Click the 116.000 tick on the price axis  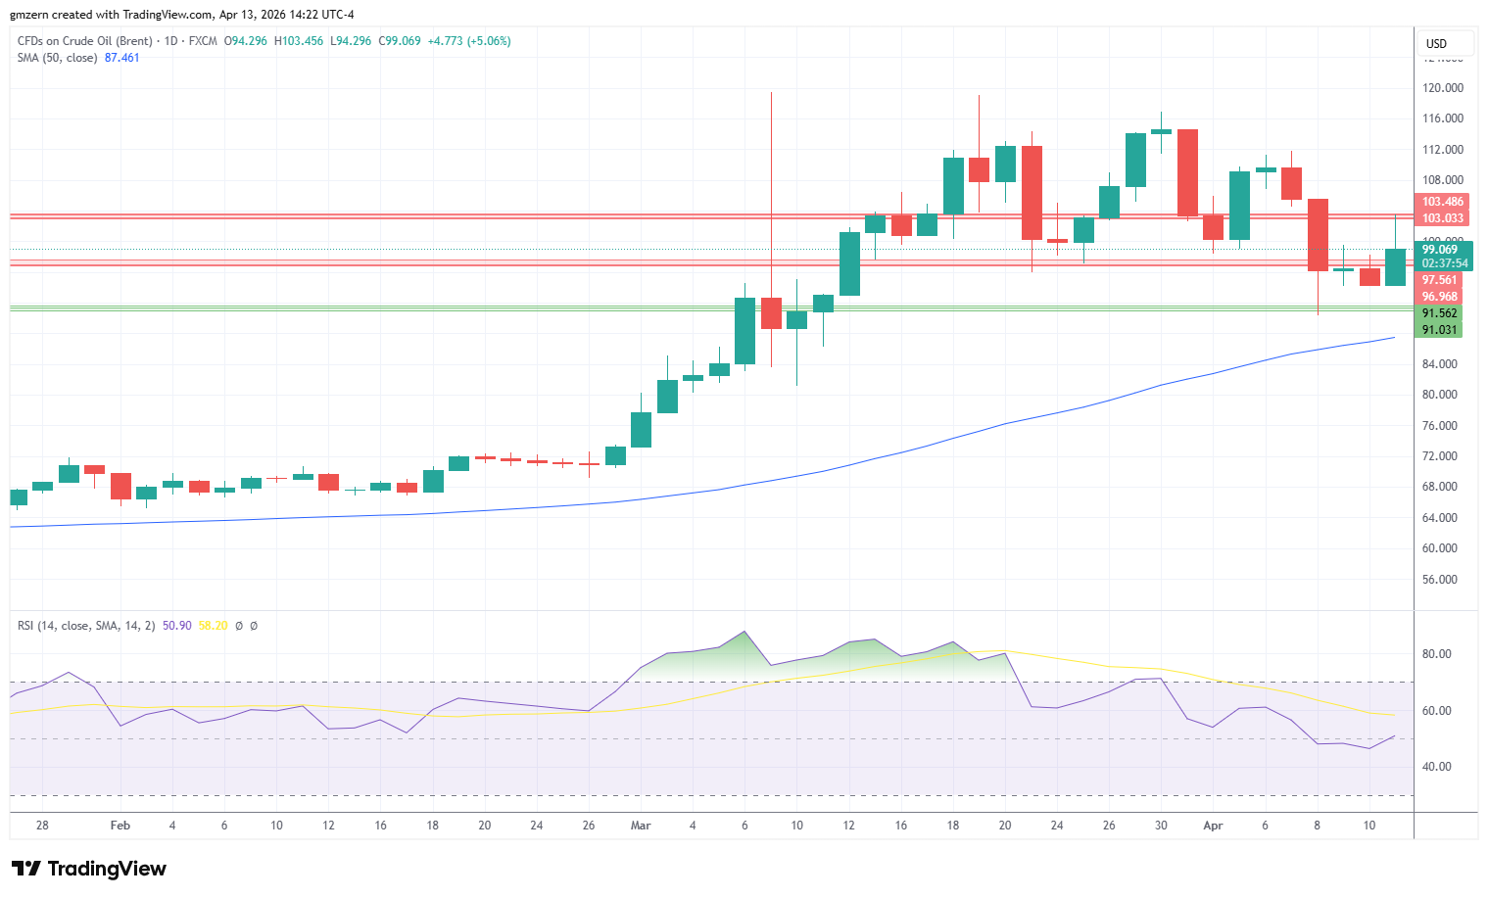[1443, 118]
